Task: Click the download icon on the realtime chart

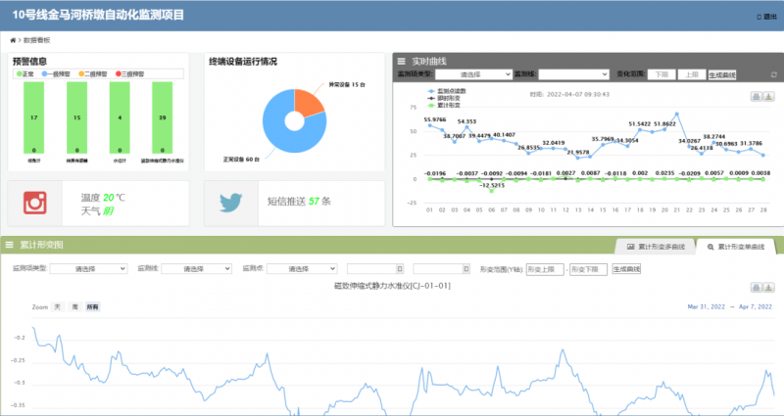Action: (768, 96)
